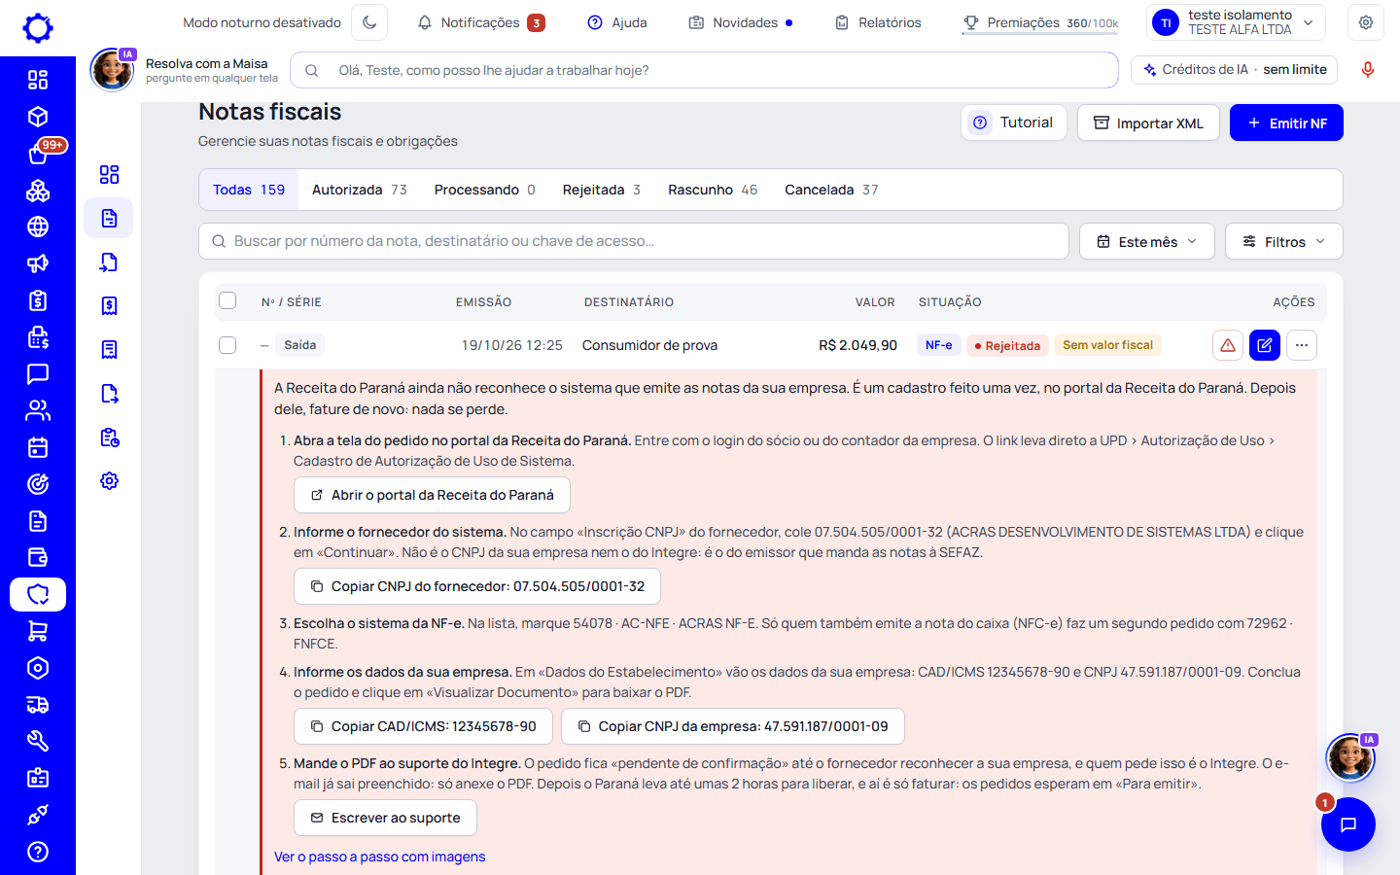1400x875 pixels.
Task: Expand the 'Este mês' period dropdown
Action: (x=1147, y=241)
